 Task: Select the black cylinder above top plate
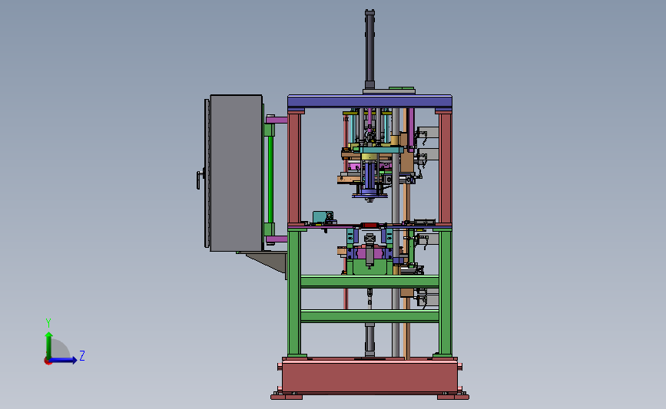tap(369, 49)
